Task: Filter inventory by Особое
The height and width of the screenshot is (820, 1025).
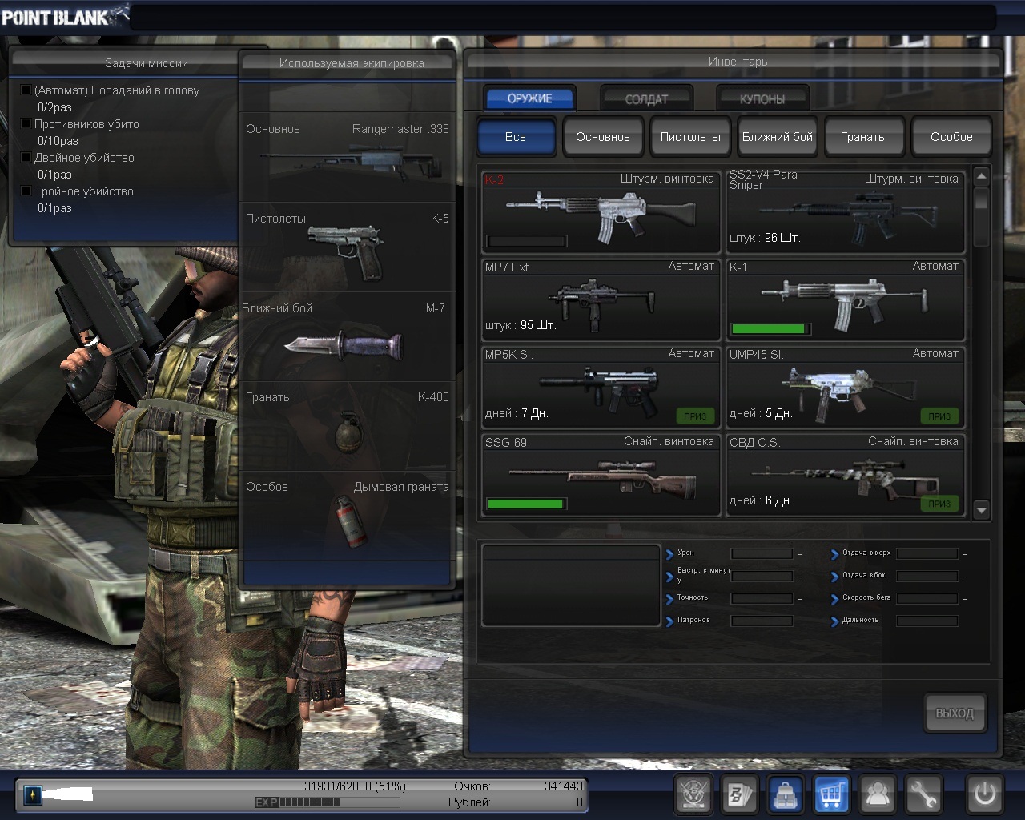Action: click(951, 137)
